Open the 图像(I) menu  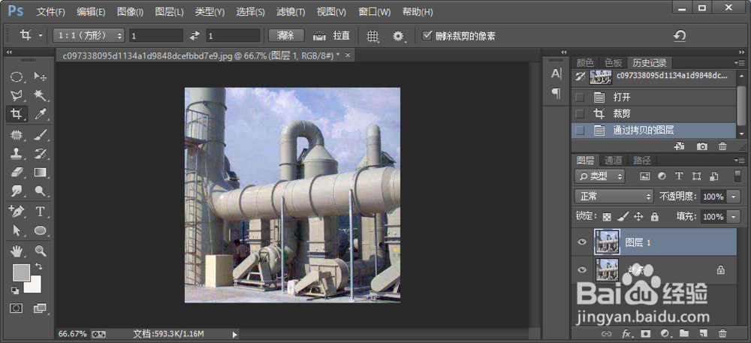130,12
